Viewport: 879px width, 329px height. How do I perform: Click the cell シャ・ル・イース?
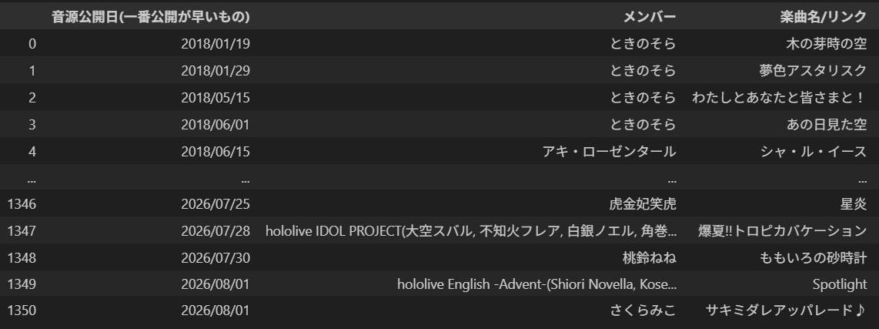tap(814, 152)
